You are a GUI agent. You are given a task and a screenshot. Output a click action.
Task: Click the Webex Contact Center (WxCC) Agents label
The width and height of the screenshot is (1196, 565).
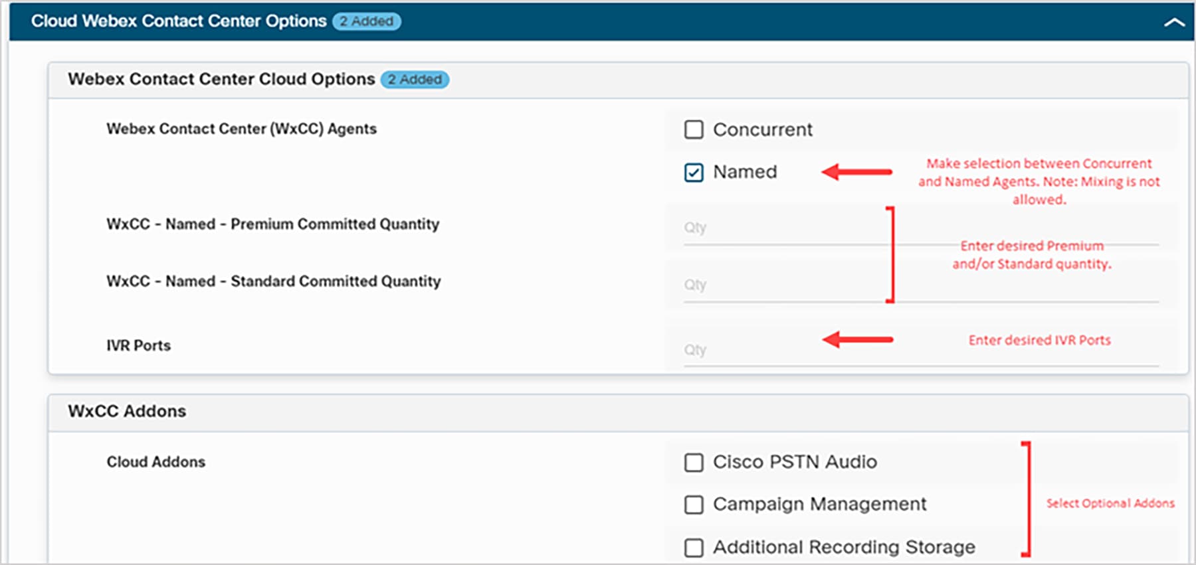coord(241,129)
